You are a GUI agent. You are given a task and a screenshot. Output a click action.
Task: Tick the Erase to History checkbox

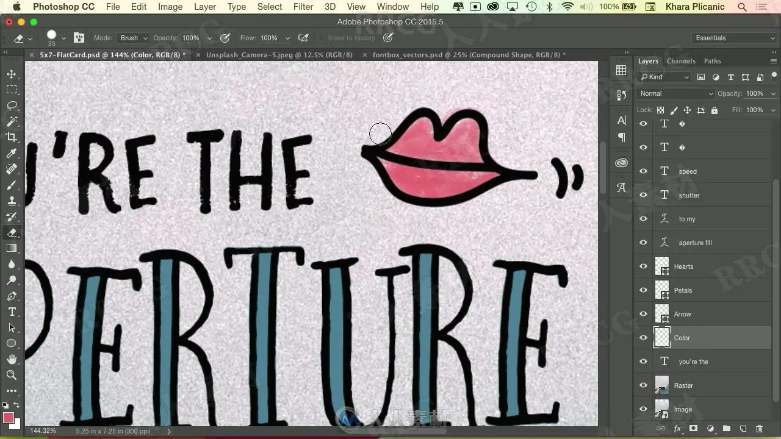coord(322,38)
